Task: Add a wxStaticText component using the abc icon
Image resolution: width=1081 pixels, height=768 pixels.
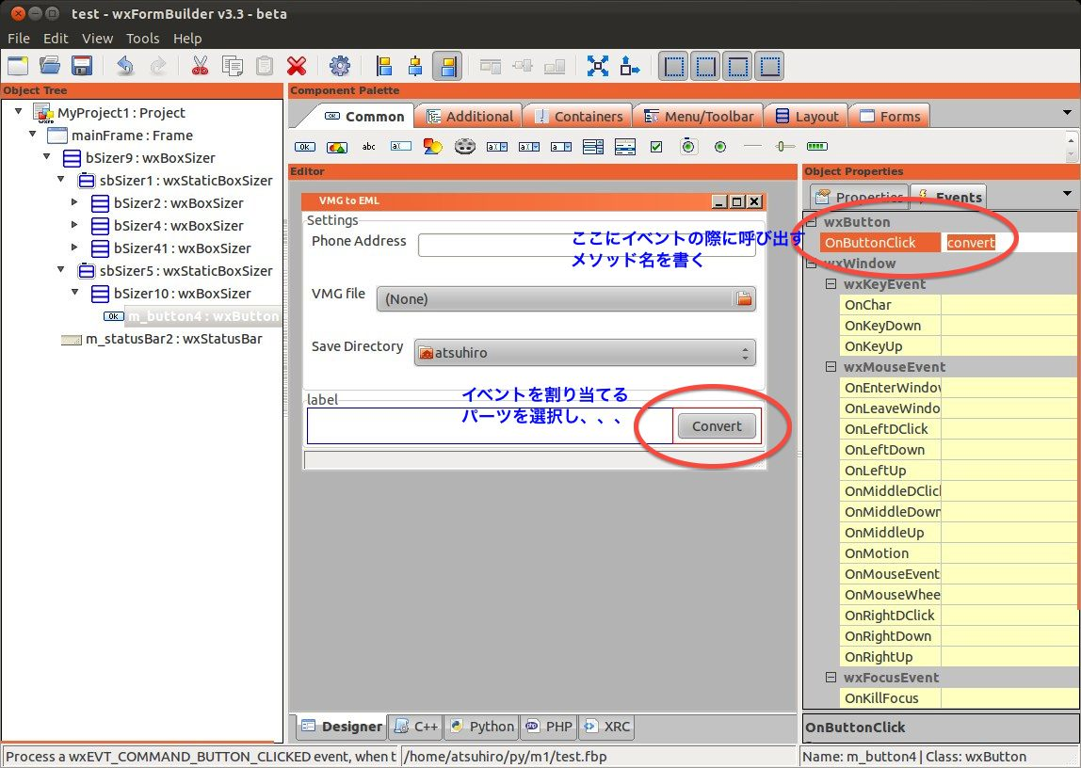Action: coord(368,146)
